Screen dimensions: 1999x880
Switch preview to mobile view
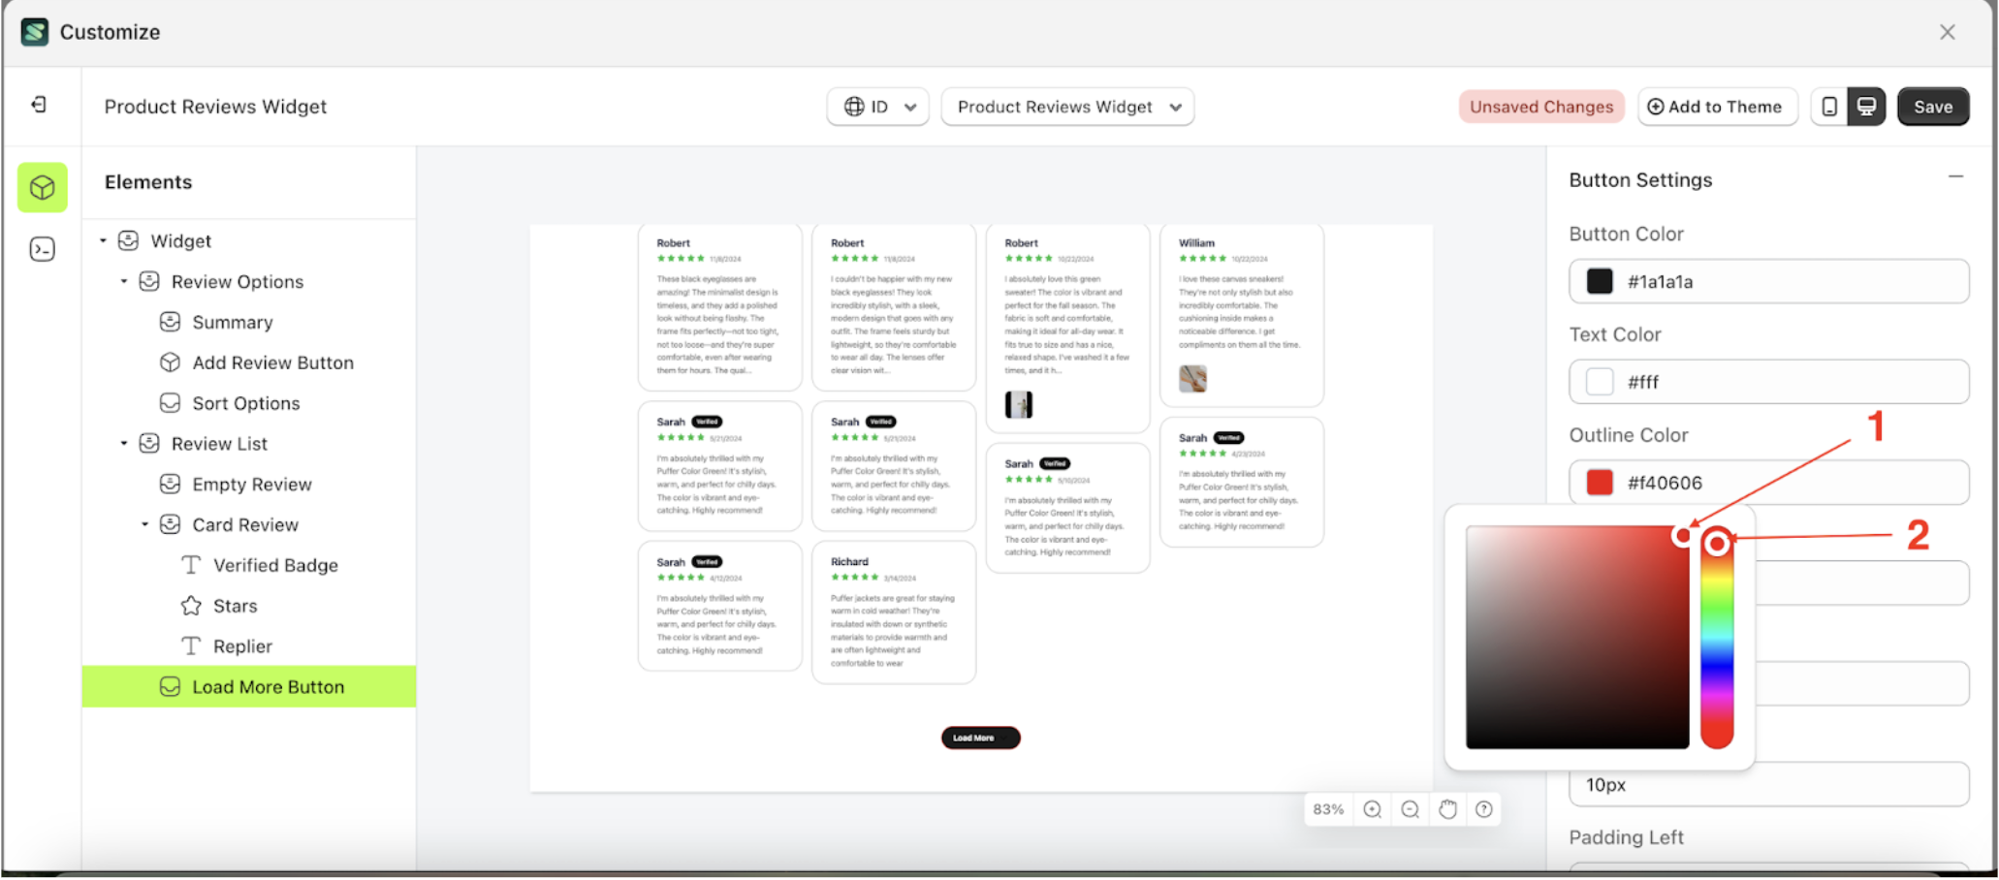pos(1829,107)
